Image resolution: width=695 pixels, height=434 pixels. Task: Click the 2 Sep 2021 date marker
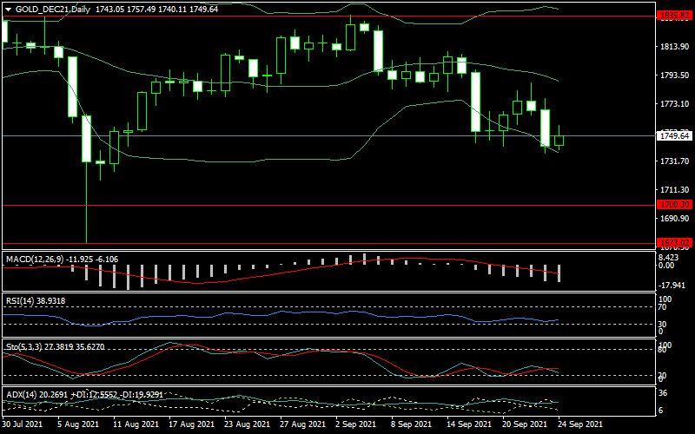click(355, 425)
